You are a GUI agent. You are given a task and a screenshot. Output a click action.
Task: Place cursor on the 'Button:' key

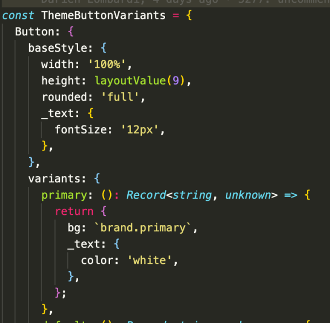coord(37,32)
